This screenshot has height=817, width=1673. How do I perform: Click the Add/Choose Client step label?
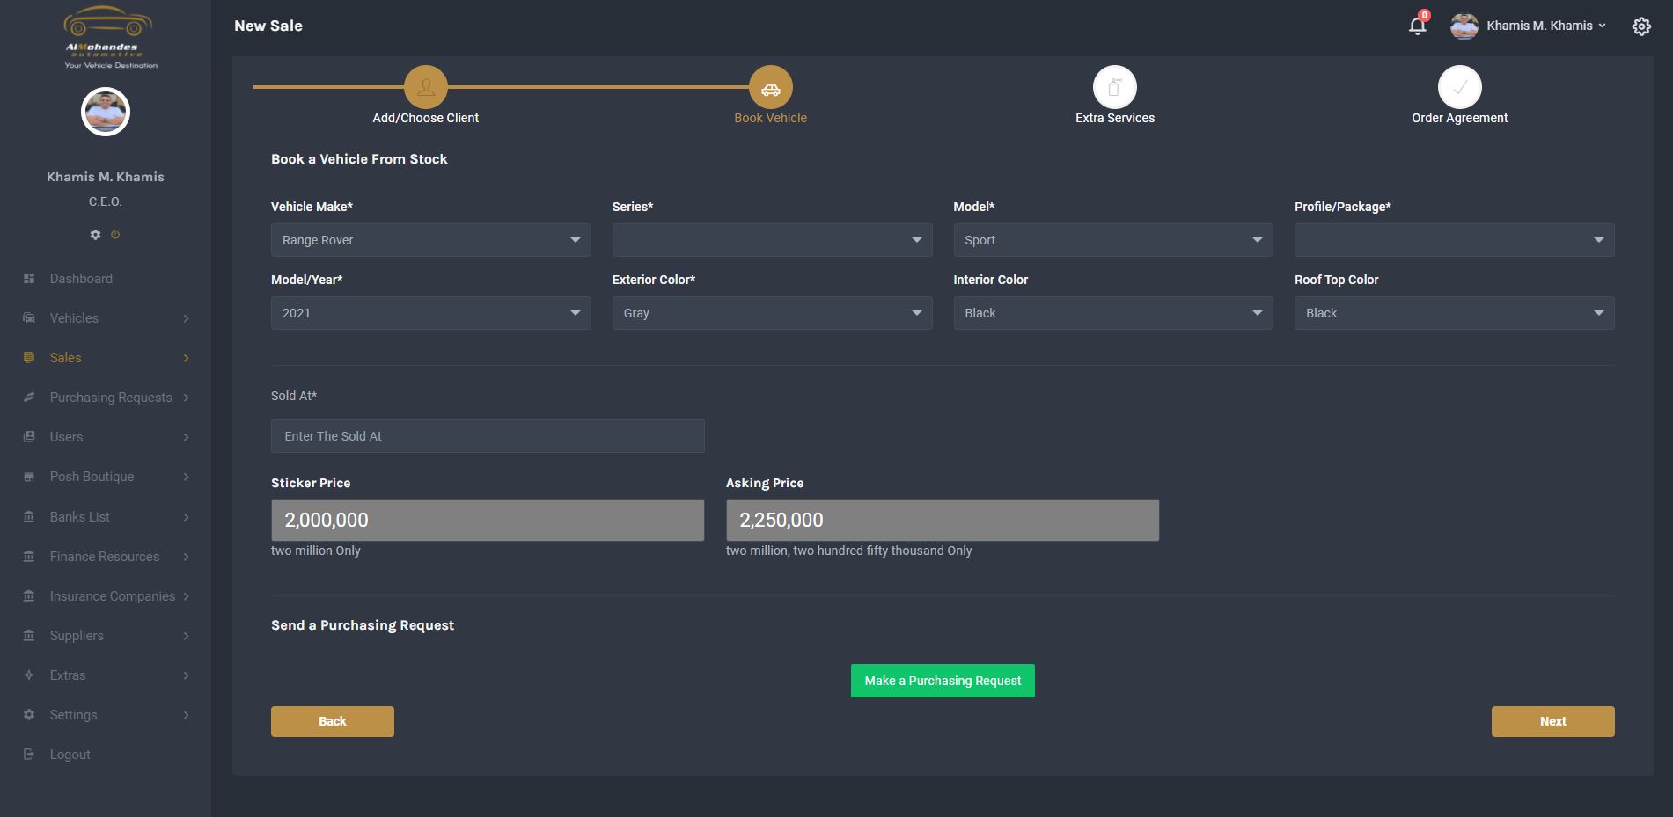(x=426, y=118)
